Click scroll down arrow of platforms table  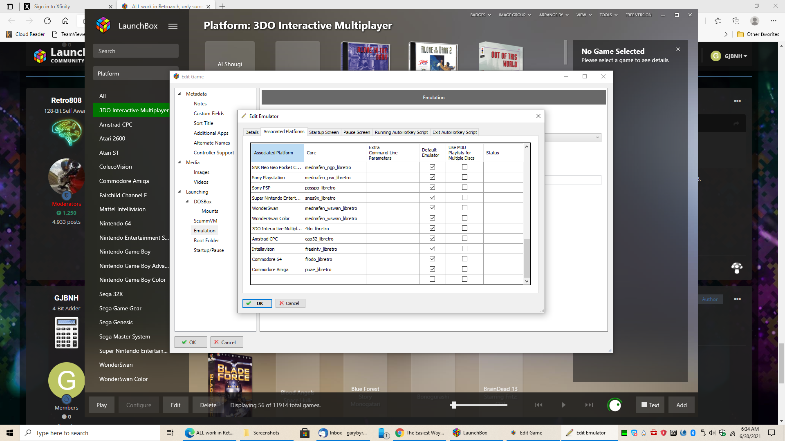coord(527,281)
